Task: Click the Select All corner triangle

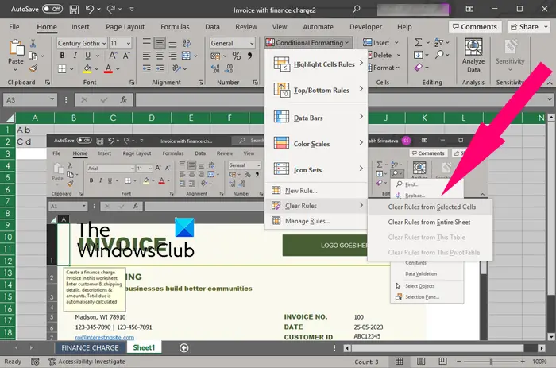Action: tap(10, 118)
